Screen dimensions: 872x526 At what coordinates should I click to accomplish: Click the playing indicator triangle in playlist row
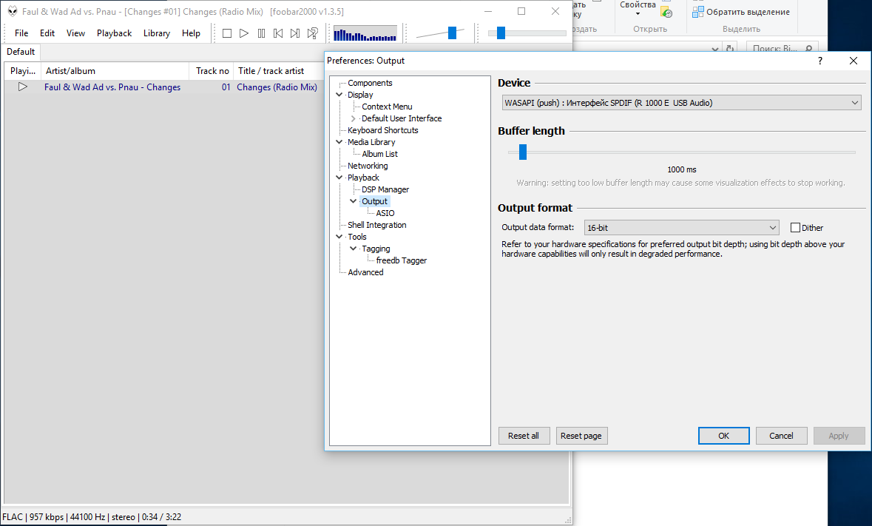pyautogui.click(x=23, y=87)
